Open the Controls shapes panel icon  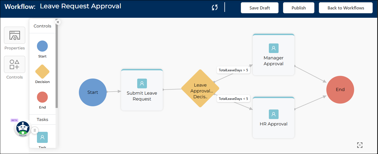coord(15,64)
